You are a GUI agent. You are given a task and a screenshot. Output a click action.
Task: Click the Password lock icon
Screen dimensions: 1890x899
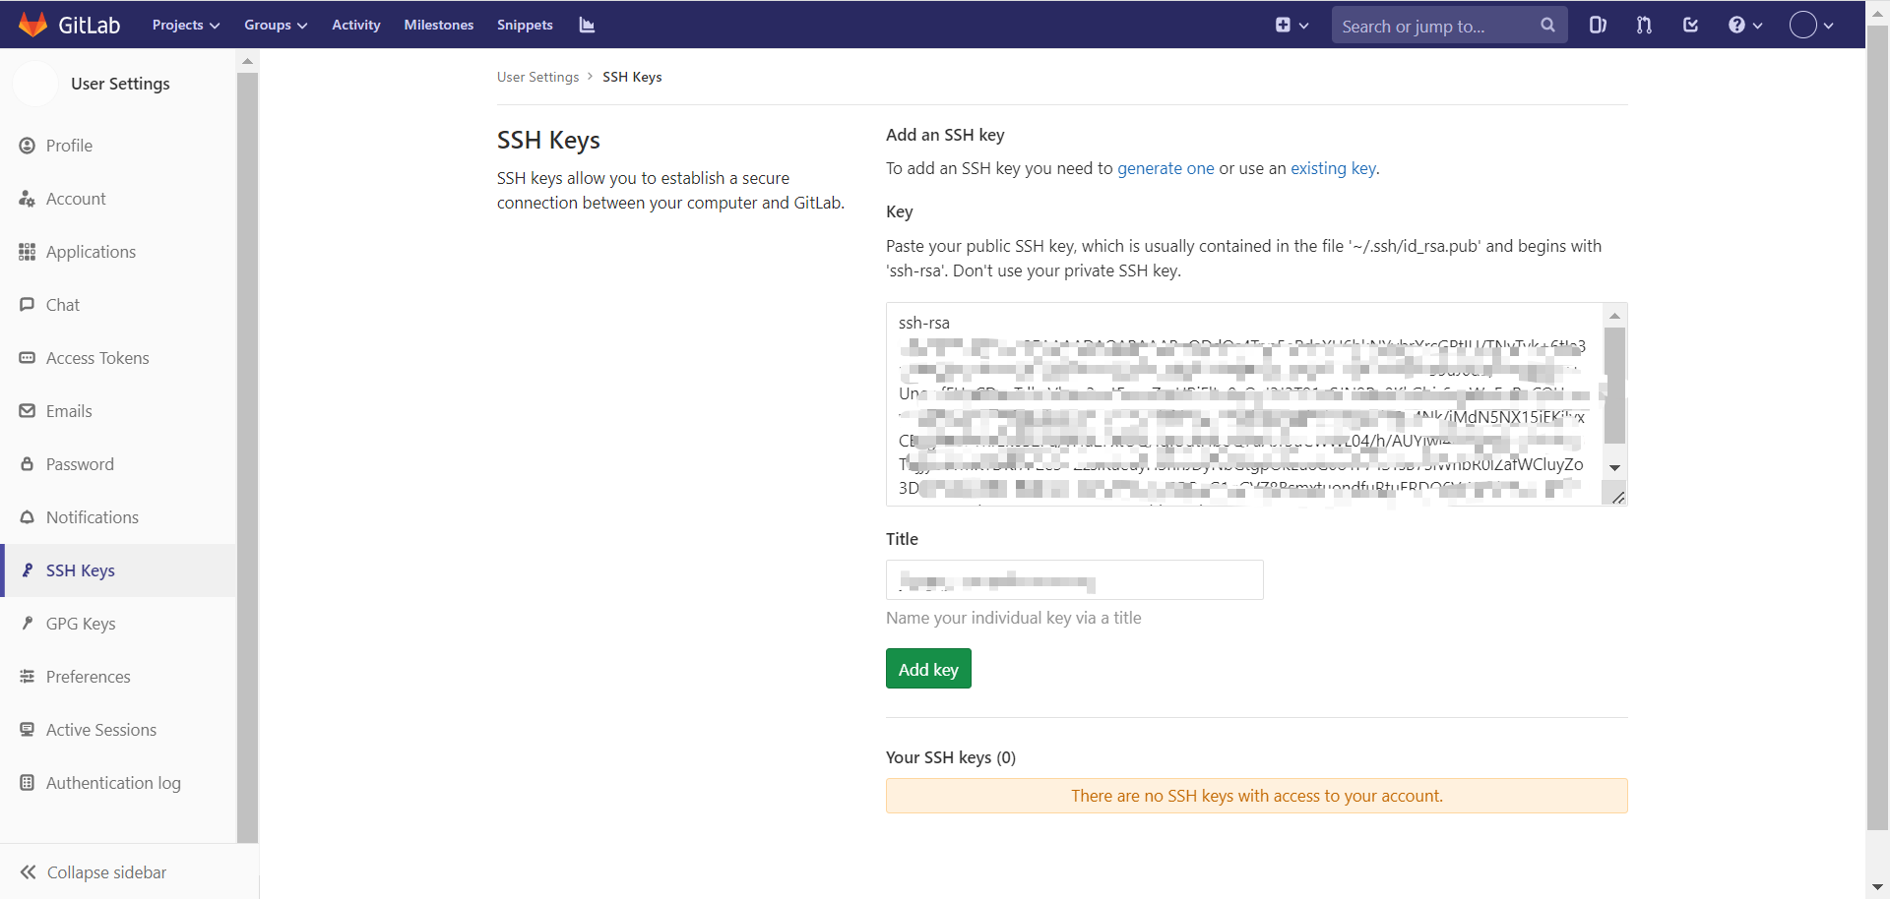pos(28,464)
